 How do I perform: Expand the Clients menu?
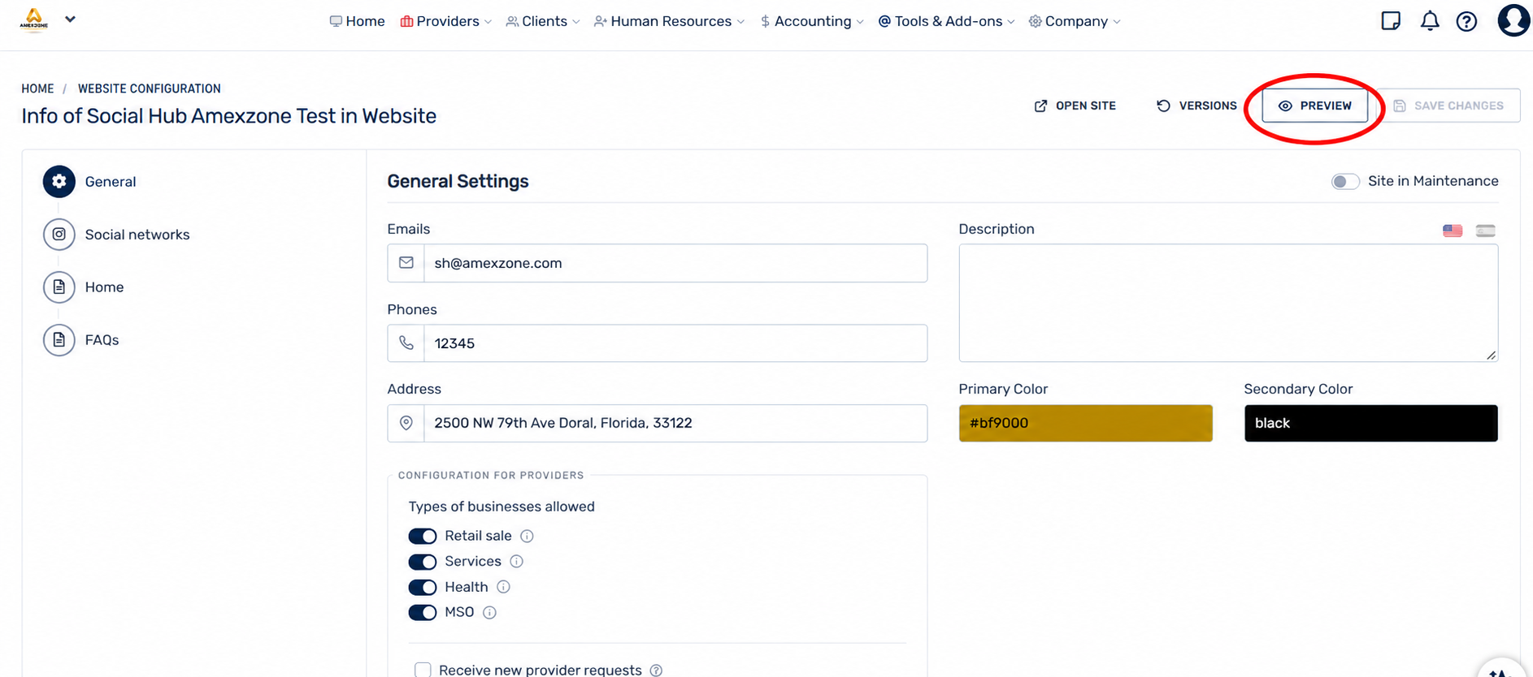(543, 21)
